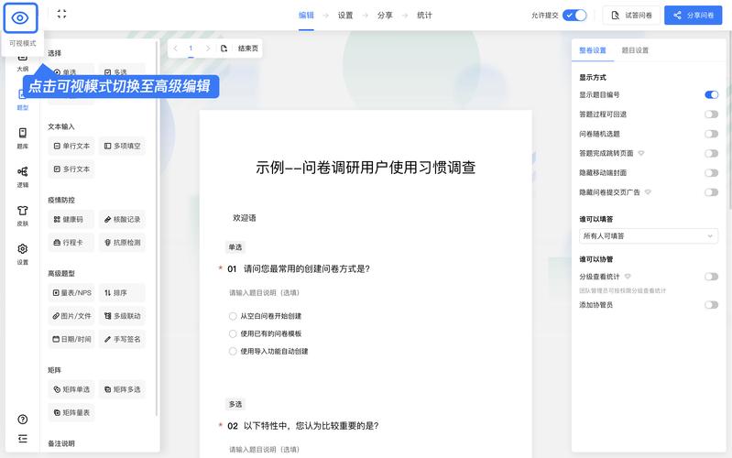Viewport: 732px width, 458px height.
Task: Click the diamond icon beside 答题完成跳转页面
Action: 641,153
